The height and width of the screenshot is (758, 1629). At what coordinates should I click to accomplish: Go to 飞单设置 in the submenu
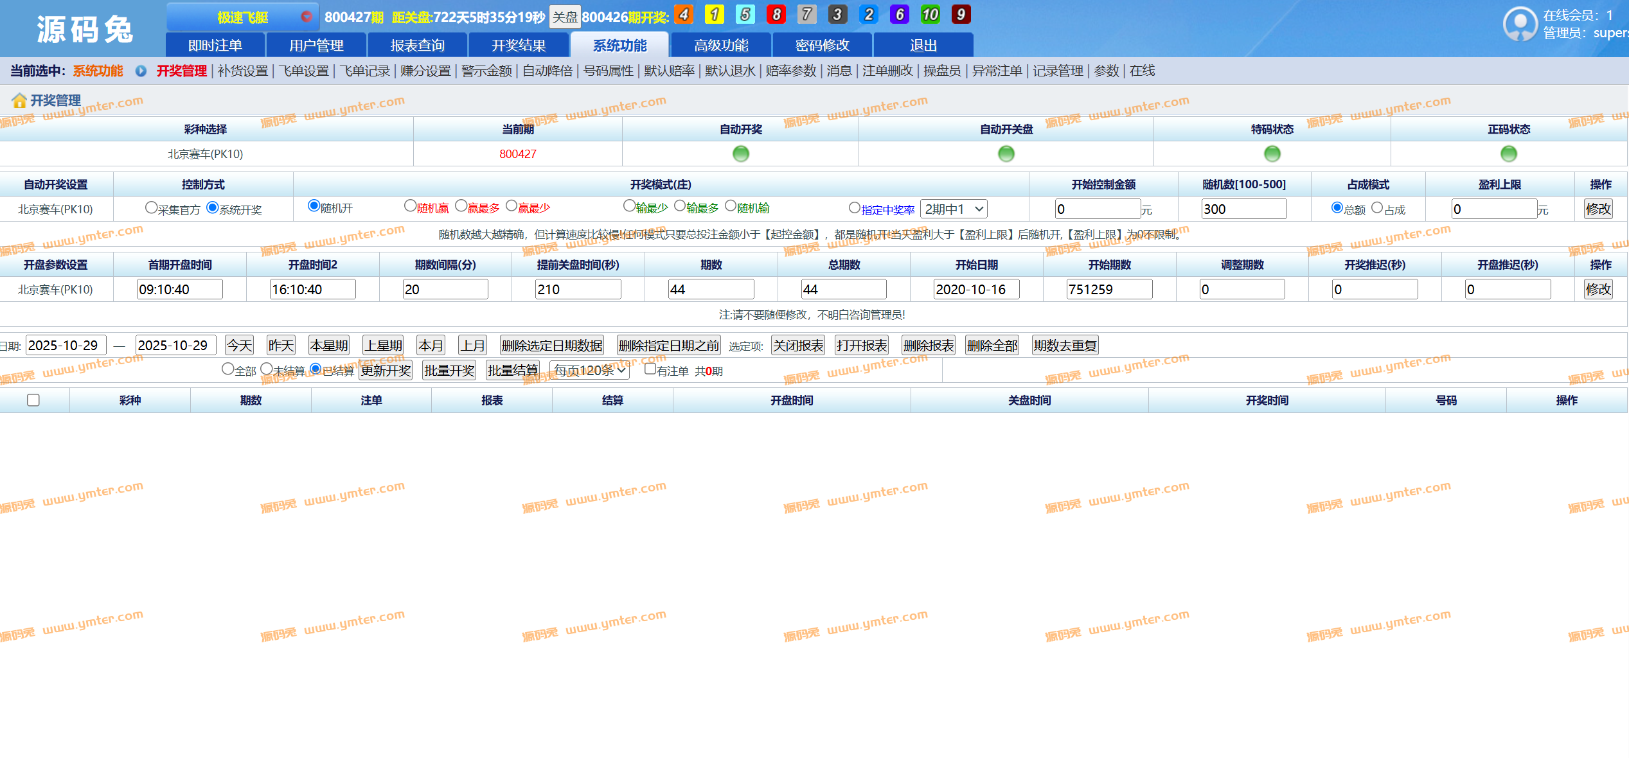coord(303,71)
